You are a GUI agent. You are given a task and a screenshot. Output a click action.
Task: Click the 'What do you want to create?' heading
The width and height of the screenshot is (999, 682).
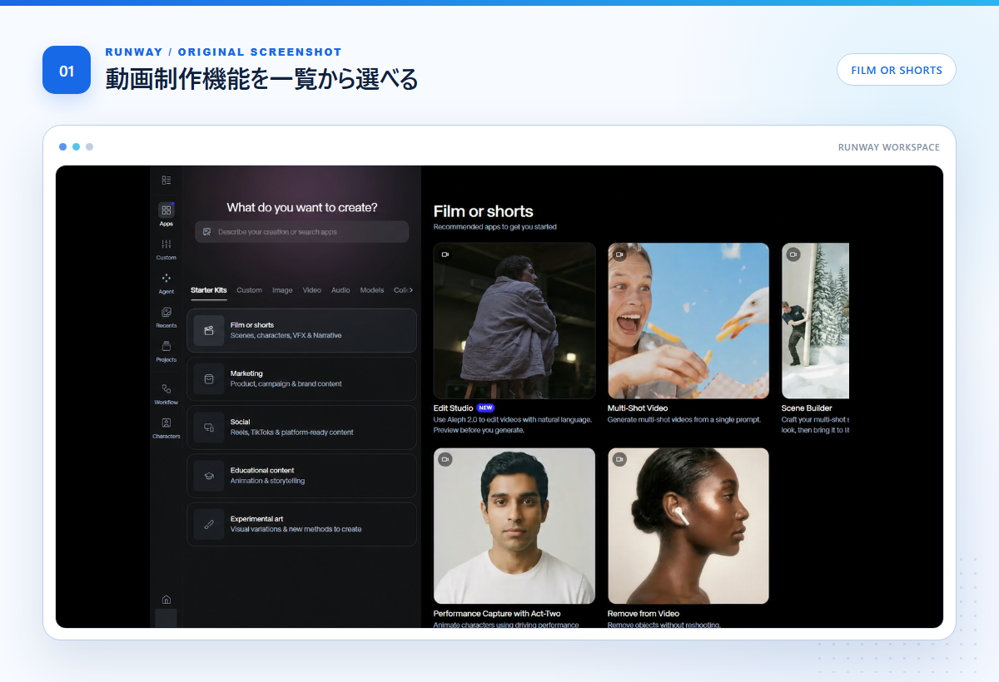point(302,207)
